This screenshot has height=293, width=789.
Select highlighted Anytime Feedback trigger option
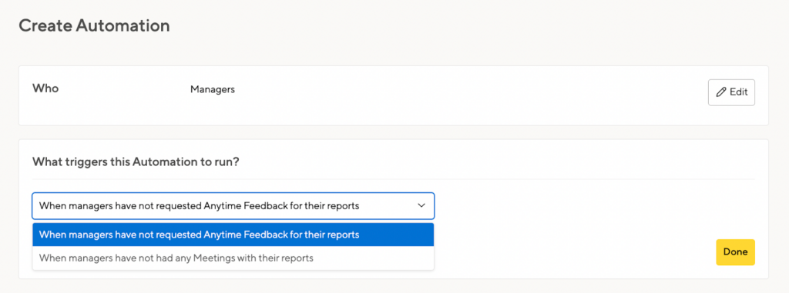(x=233, y=235)
